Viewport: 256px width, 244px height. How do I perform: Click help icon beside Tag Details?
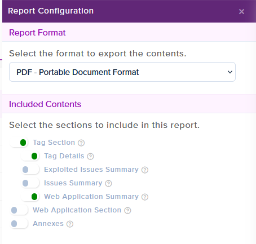(90, 157)
